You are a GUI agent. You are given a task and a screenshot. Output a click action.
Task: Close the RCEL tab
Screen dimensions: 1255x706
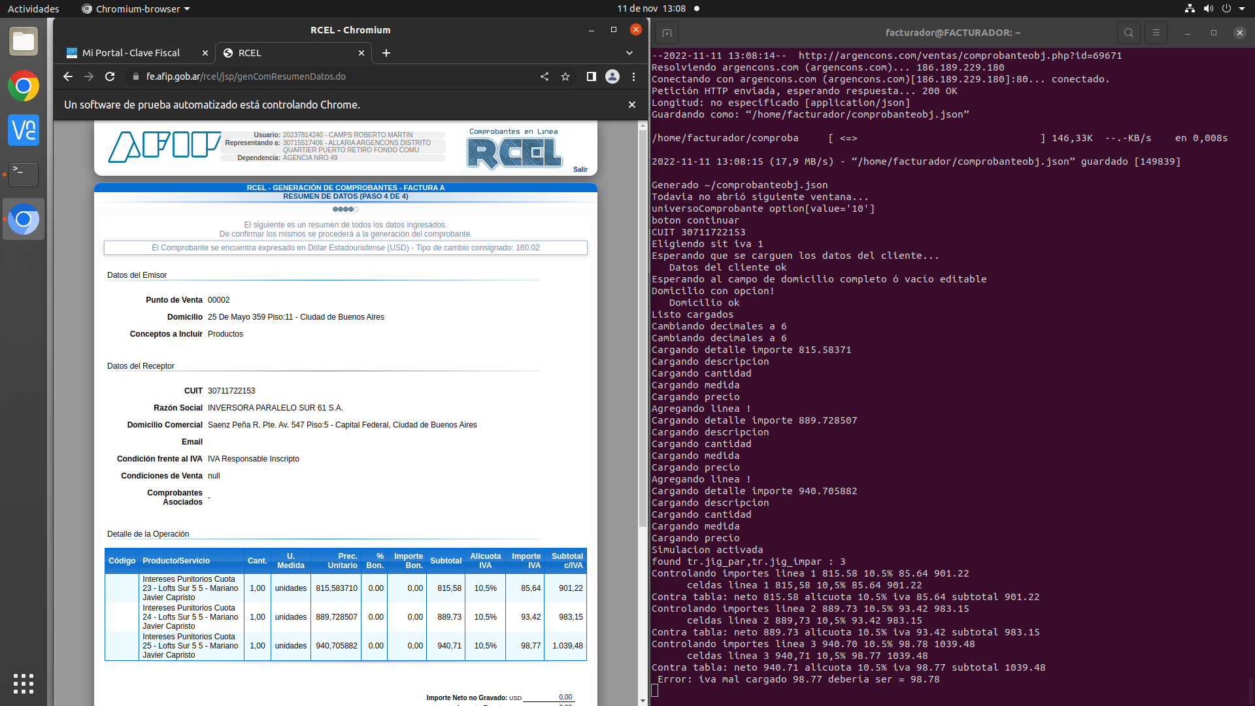[x=361, y=53]
